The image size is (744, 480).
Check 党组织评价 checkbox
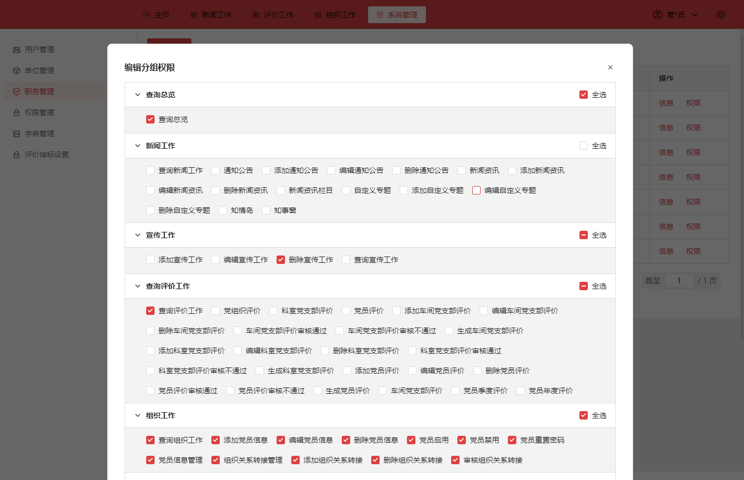(216, 311)
